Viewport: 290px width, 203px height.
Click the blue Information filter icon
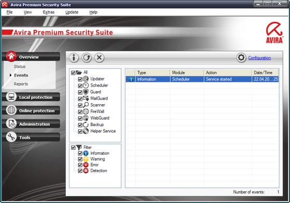click(x=85, y=153)
